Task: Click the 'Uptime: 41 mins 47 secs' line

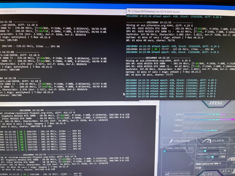Action: pyautogui.click(x=165, y=37)
